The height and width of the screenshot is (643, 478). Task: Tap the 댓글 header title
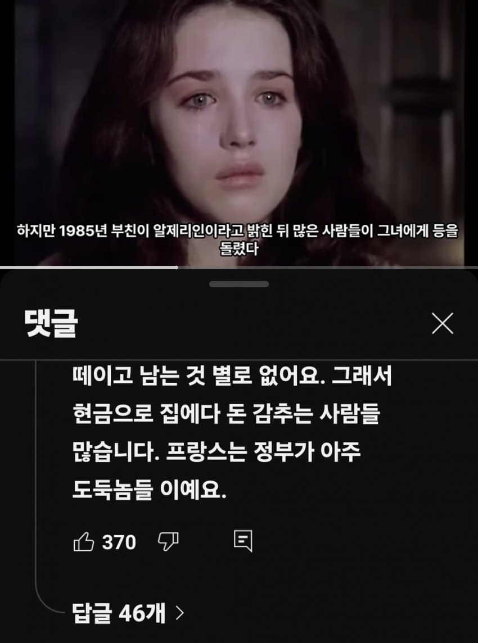[51, 324]
